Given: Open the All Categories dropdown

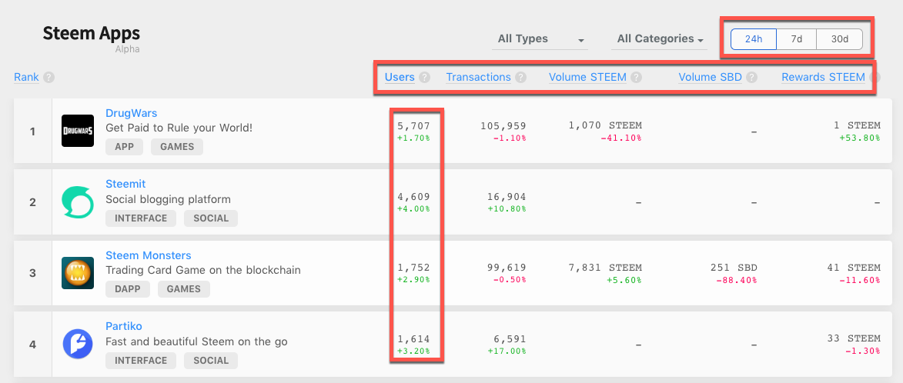Looking at the screenshot, I should (x=660, y=39).
